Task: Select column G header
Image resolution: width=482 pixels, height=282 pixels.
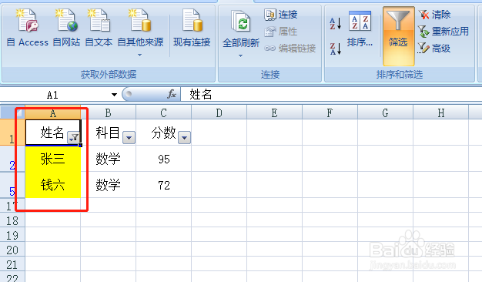Action: click(x=385, y=112)
